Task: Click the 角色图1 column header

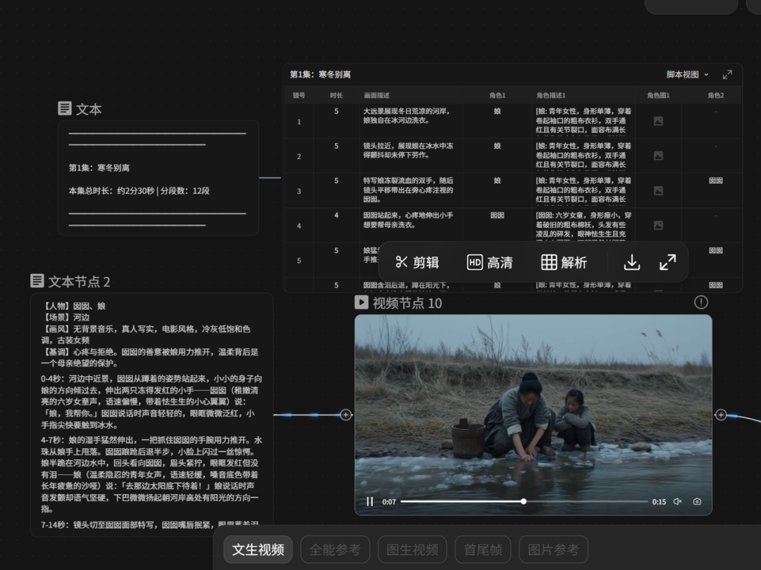Action: [658, 96]
